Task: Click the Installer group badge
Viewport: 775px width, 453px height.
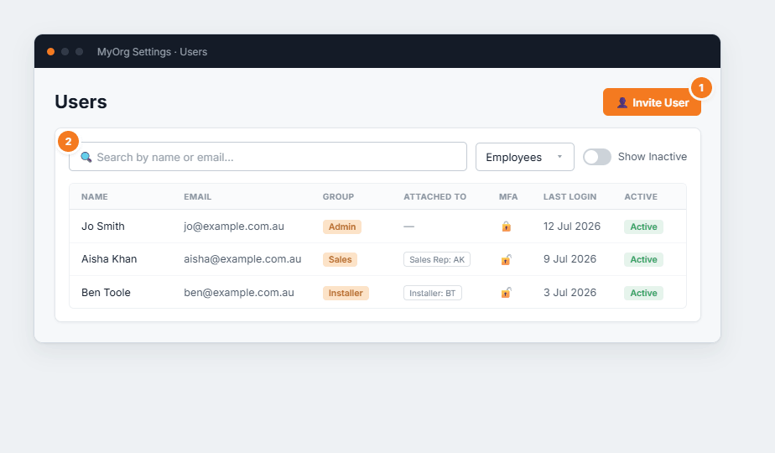Action: (346, 293)
